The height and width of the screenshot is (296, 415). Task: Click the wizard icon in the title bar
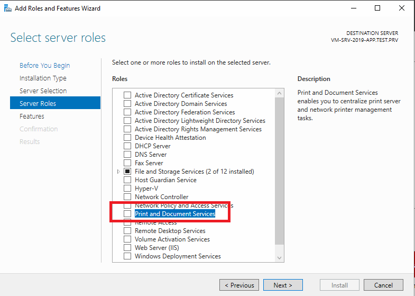(x=8, y=8)
